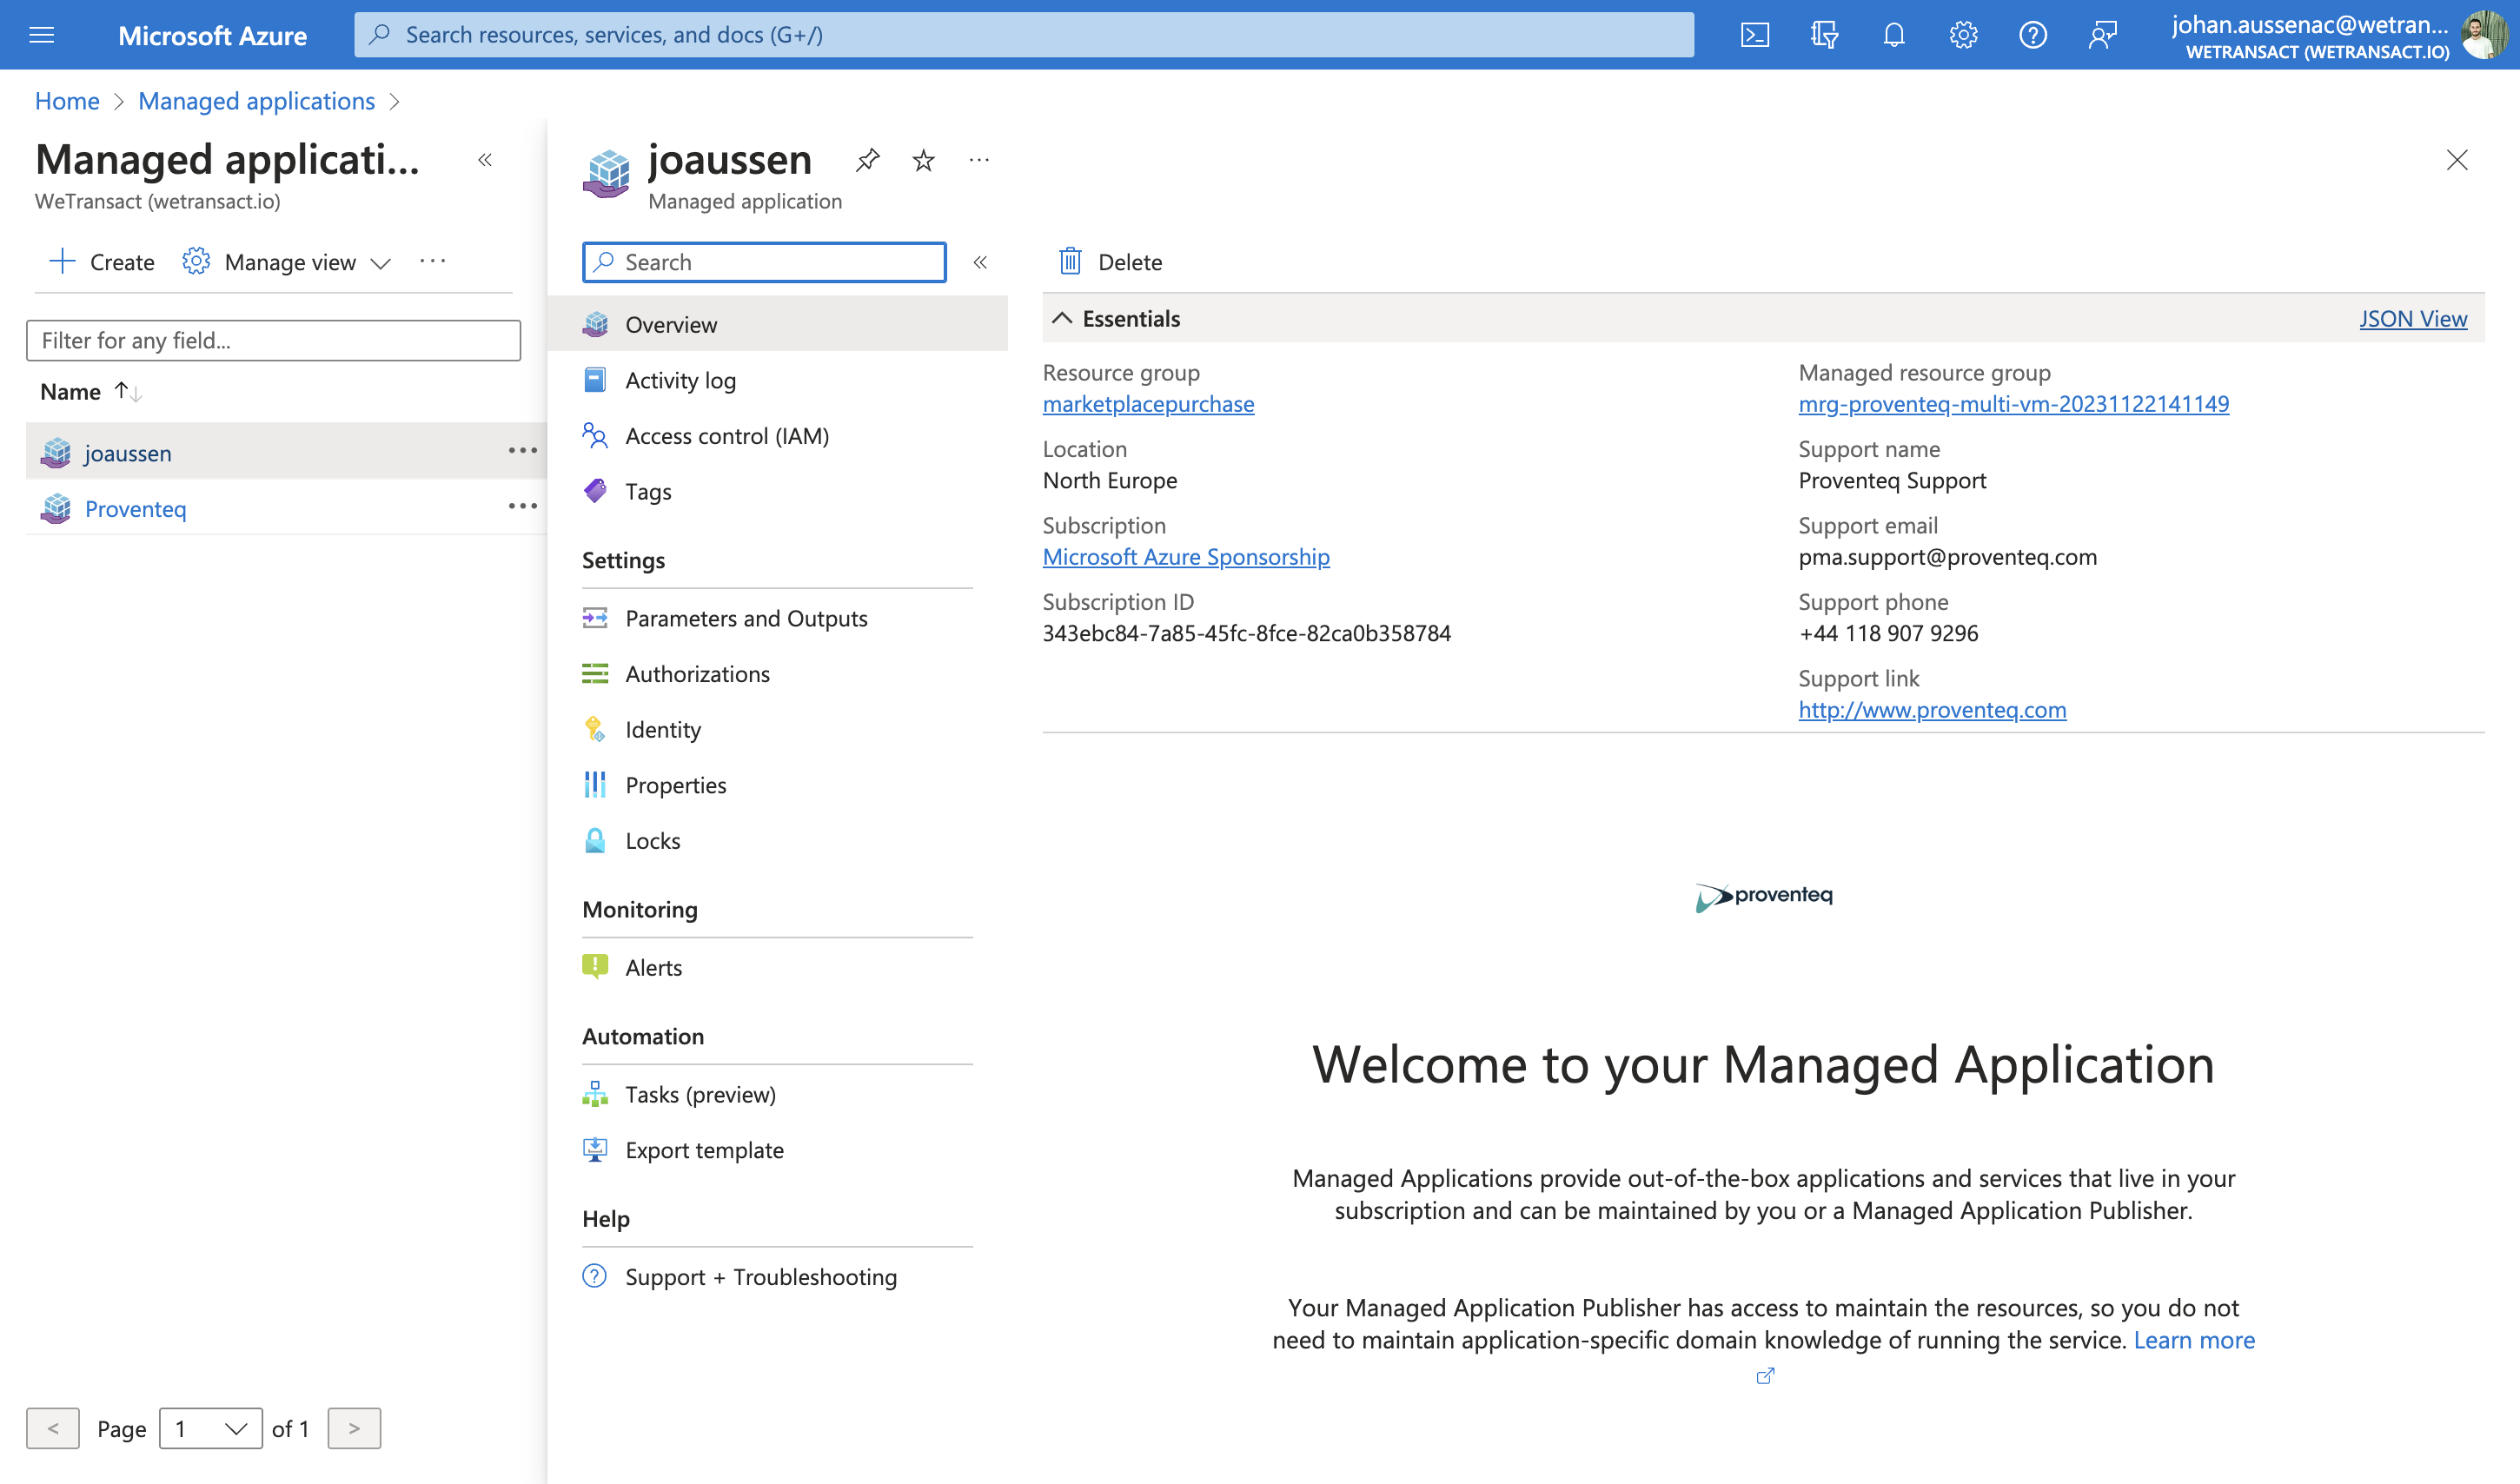Select Proventeq in the applications list
The image size is (2520, 1484).
click(x=135, y=508)
